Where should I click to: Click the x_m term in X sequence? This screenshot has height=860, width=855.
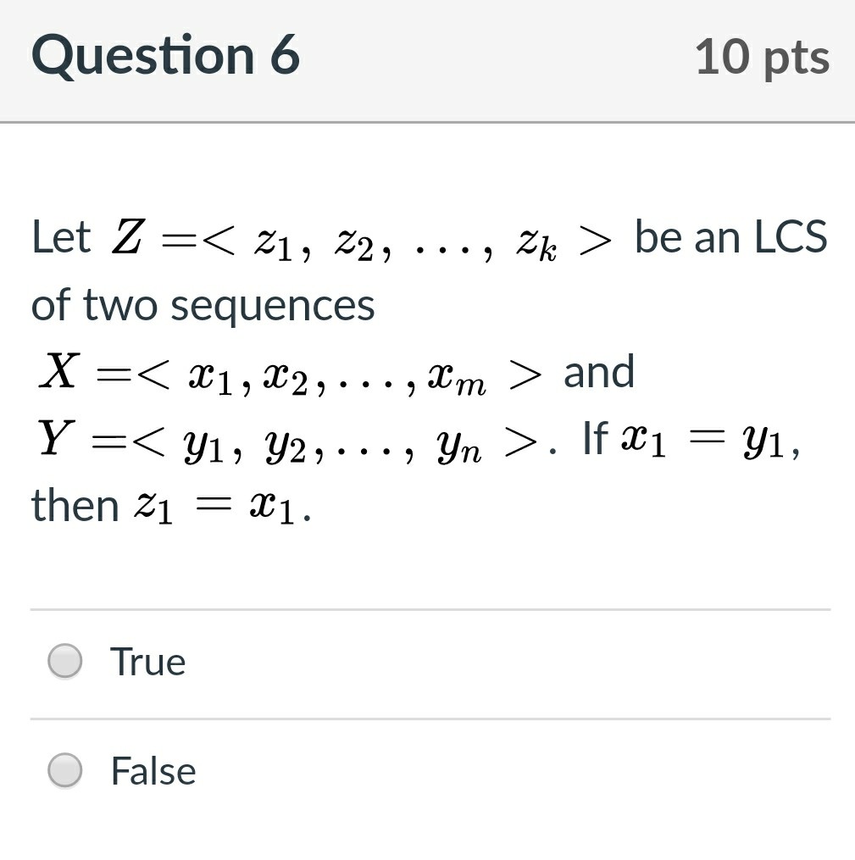pos(457,379)
